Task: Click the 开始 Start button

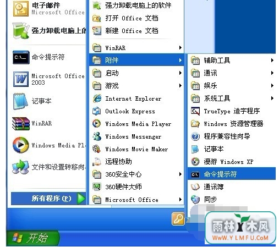Action: pyautogui.click(x=32, y=238)
